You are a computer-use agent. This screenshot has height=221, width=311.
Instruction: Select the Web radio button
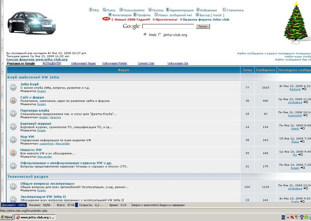click(x=145, y=35)
